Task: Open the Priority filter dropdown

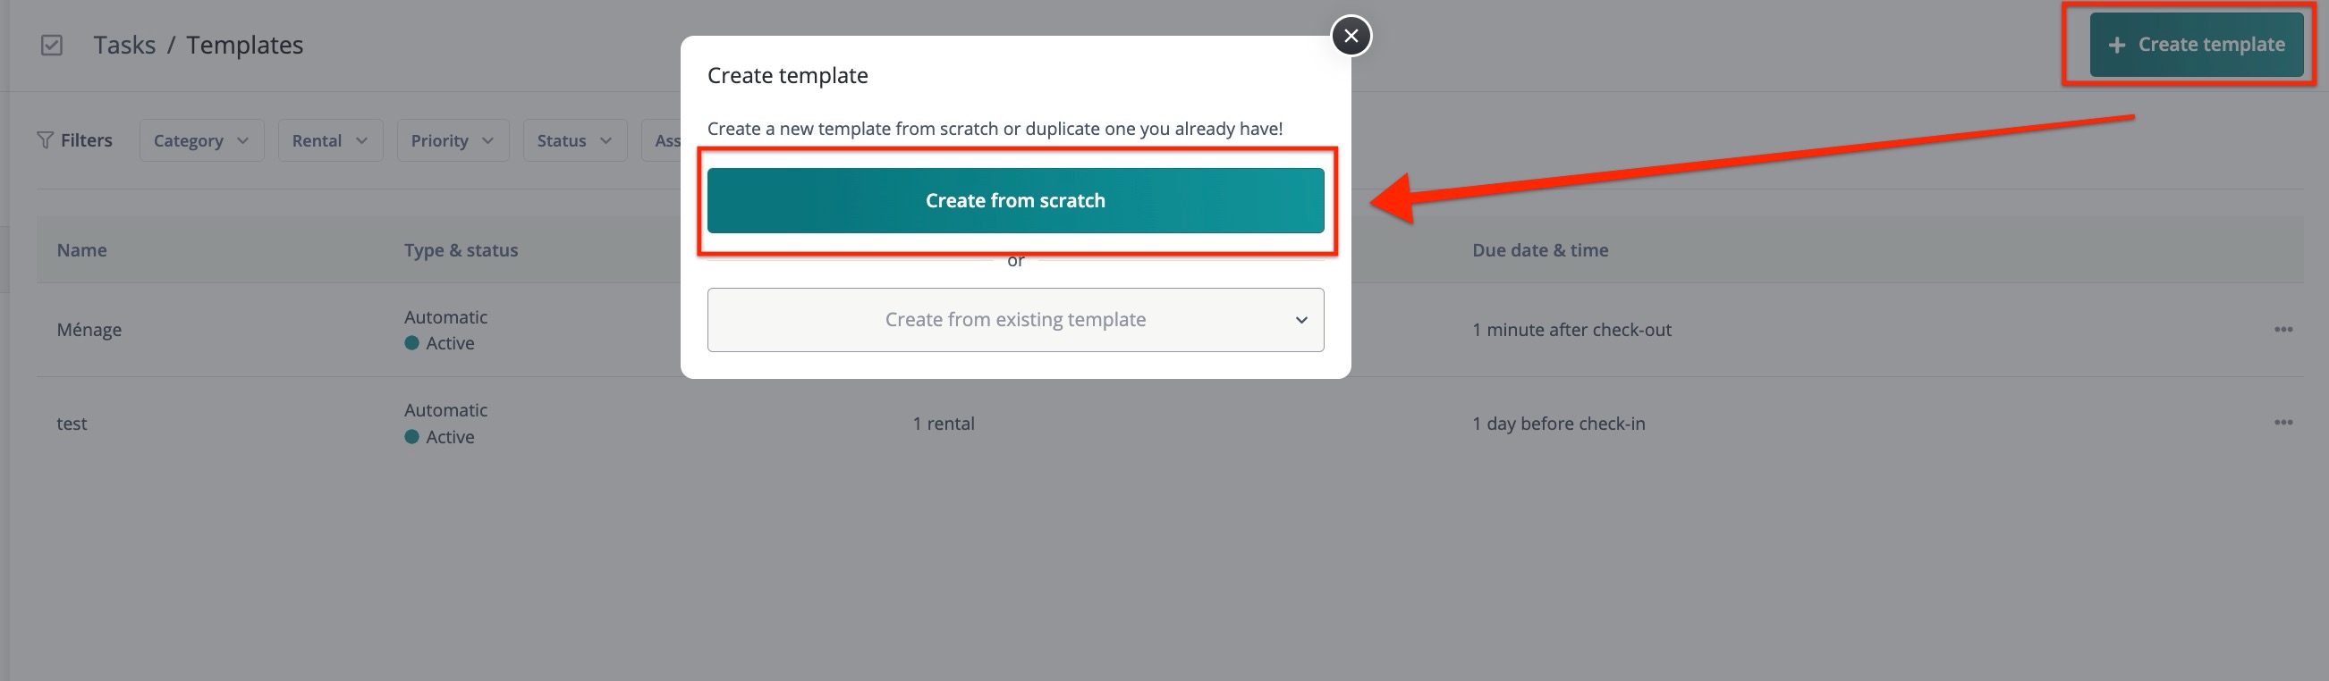Action: [x=452, y=141]
